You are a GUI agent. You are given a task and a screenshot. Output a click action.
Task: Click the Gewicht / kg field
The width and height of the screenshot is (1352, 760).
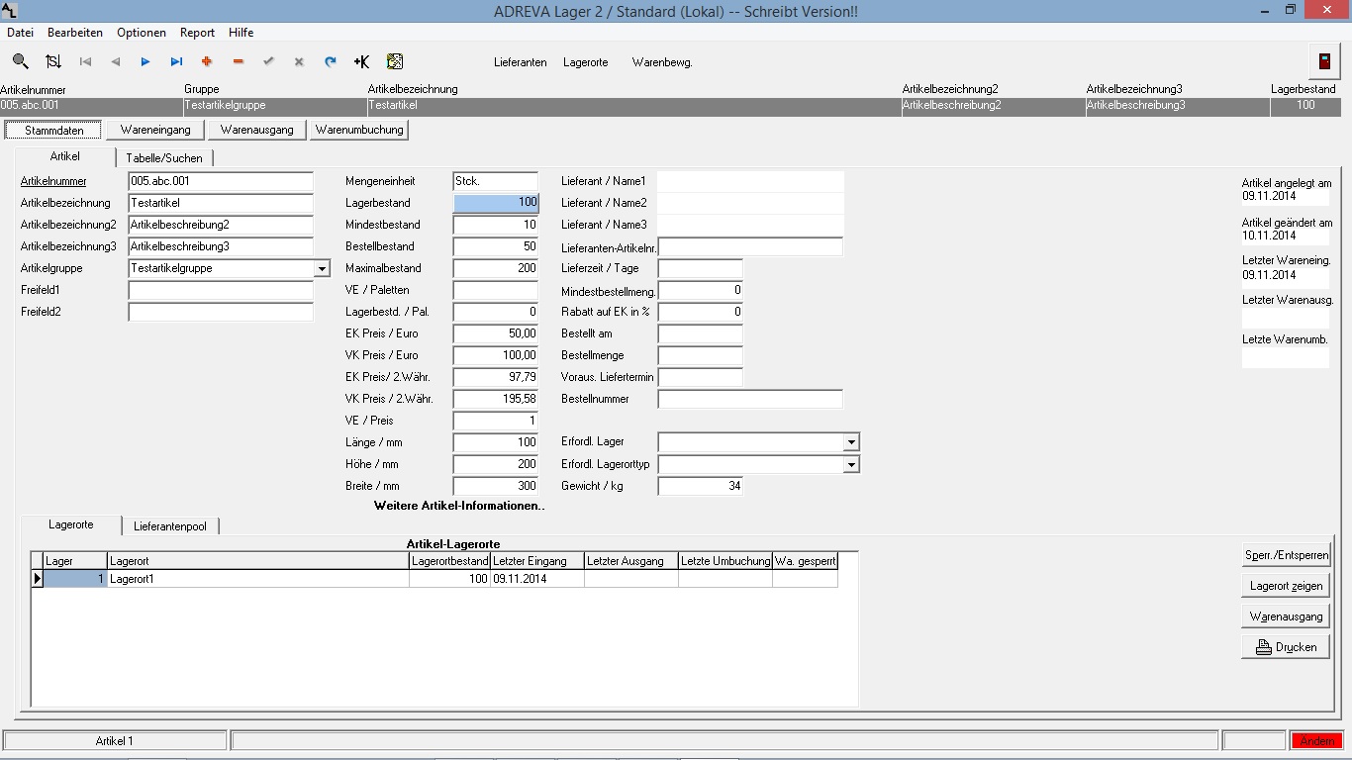point(701,486)
